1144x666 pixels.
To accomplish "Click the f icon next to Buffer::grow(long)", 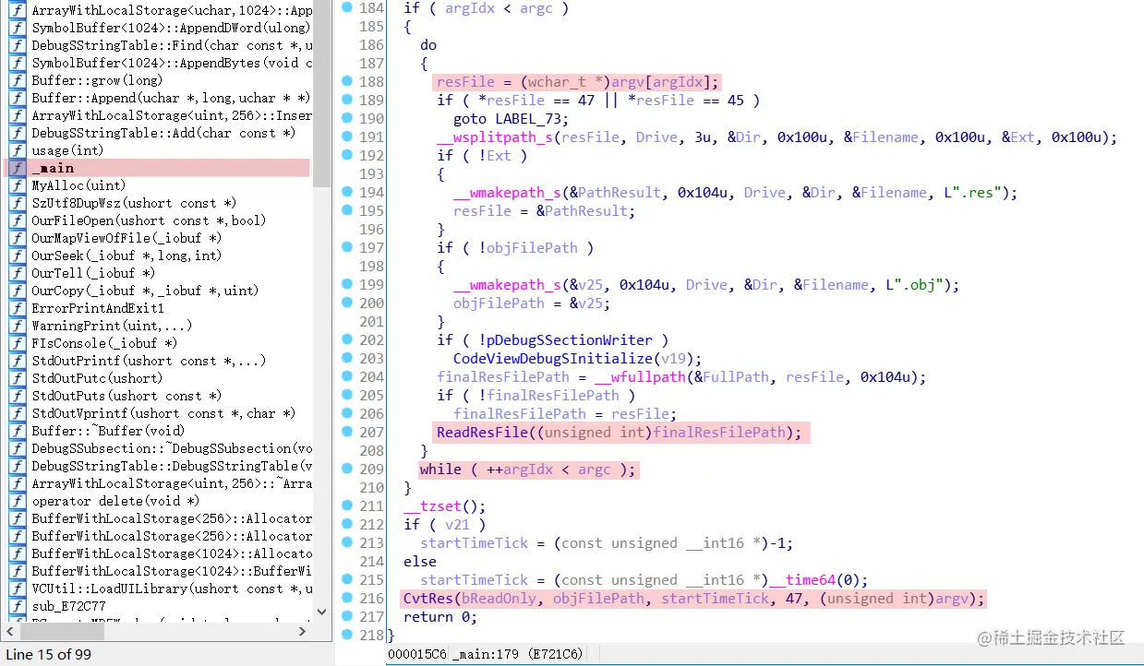I will (17, 79).
